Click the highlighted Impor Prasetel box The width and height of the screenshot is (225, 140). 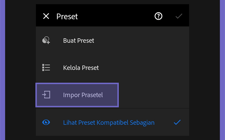(x=77, y=95)
